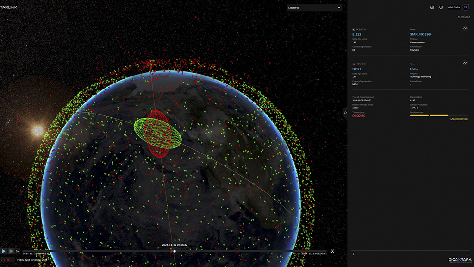
Task: Click the relative velocity value 13.339
Action: click(355, 108)
